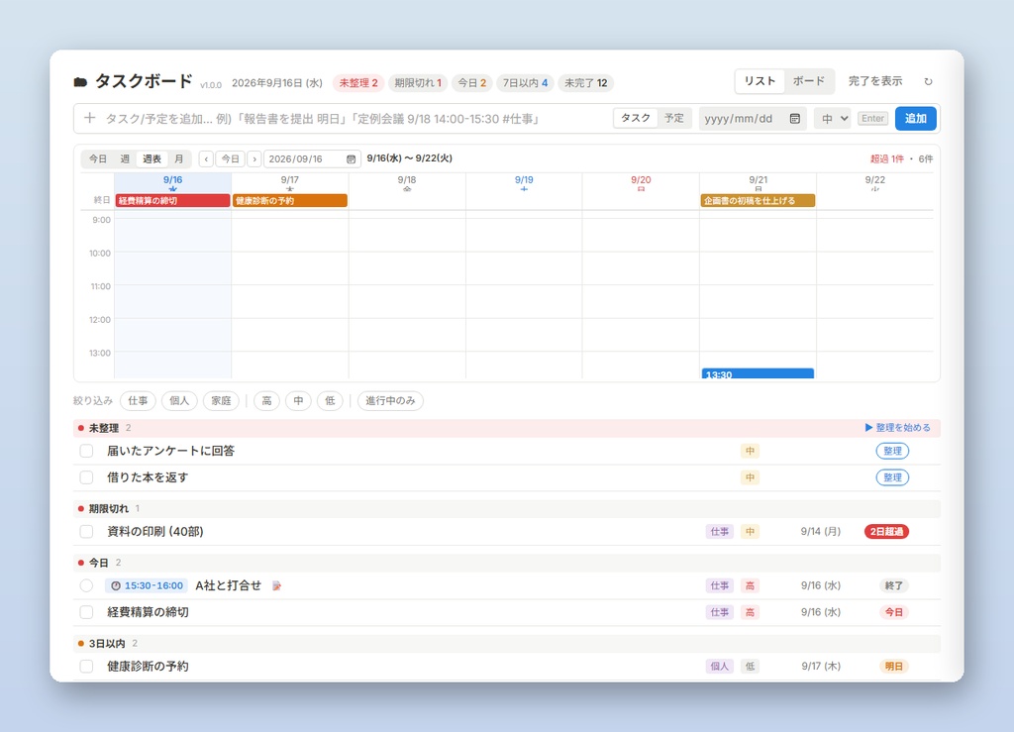
Task: Click the plus icon in the add field
Action: (90, 118)
